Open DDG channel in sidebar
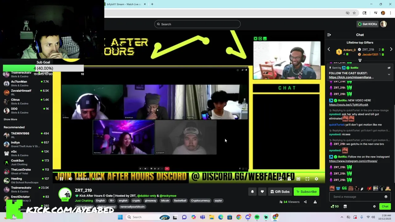 coord(26,110)
